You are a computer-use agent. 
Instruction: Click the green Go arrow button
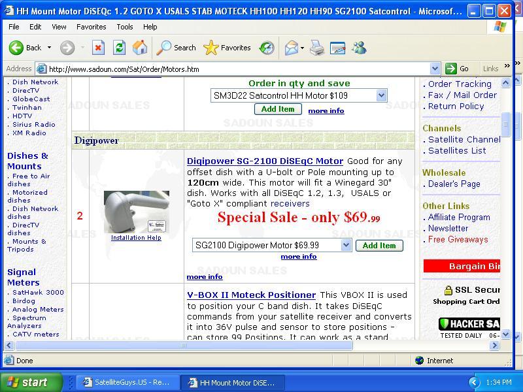pos(451,69)
